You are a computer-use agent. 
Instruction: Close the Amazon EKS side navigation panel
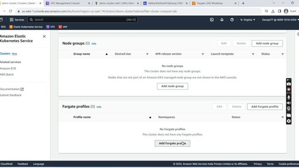(44, 36)
